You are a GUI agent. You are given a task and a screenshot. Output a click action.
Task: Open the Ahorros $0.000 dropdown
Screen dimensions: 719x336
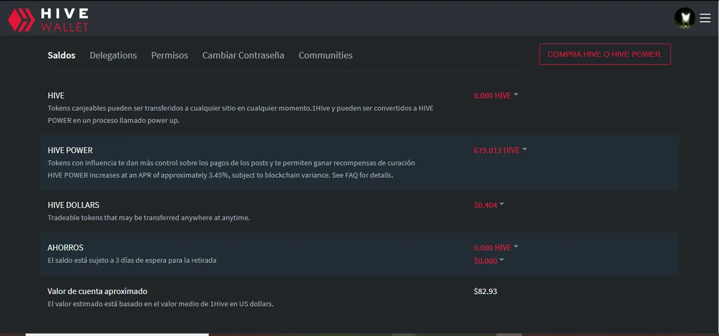[489, 261]
